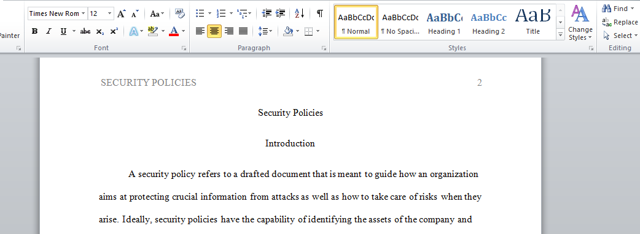Viewport: 640px width, 234px height.
Task: Toggle strikethrough formatting
Action: (85, 31)
